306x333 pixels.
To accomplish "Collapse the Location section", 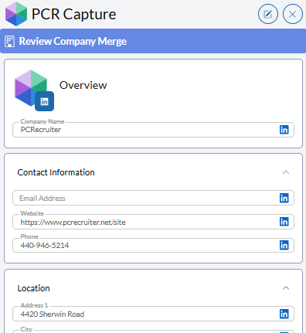I will [x=286, y=288].
